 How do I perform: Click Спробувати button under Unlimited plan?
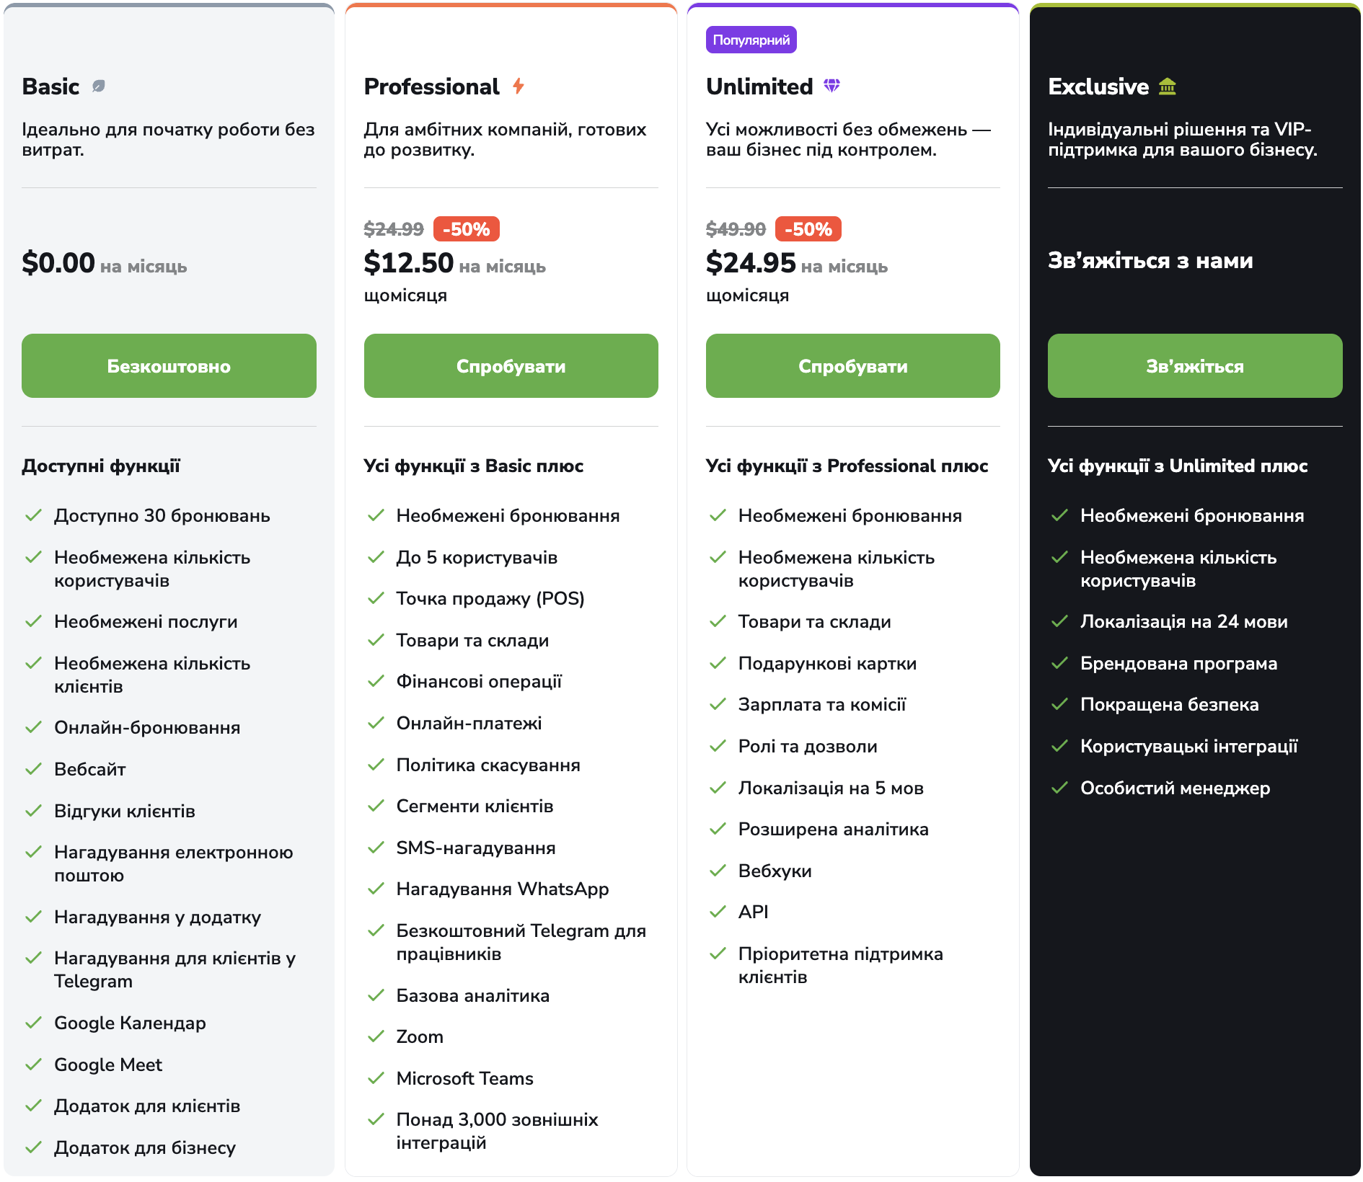click(x=853, y=365)
